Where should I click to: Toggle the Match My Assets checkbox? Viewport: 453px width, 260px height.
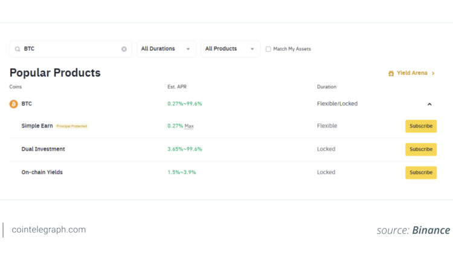point(268,49)
